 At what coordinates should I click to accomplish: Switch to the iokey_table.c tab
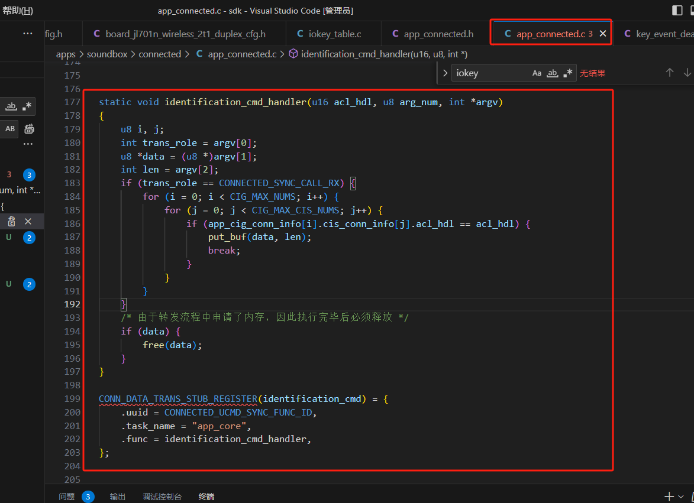(330, 34)
